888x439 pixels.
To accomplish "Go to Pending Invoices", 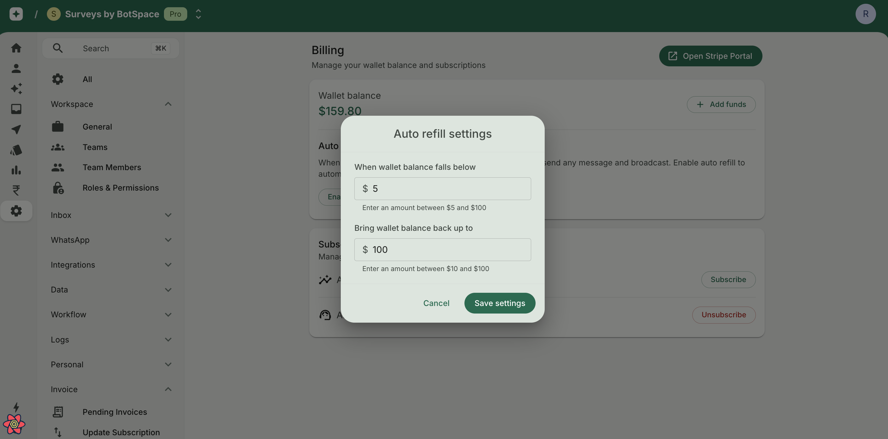I will [115, 412].
